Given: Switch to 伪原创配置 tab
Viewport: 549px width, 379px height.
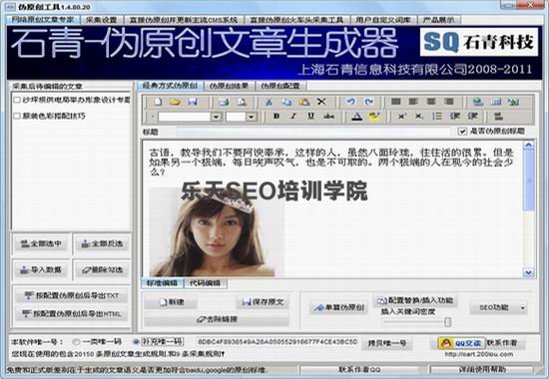Looking at the screenshot, I should click(x=280, y=86).
